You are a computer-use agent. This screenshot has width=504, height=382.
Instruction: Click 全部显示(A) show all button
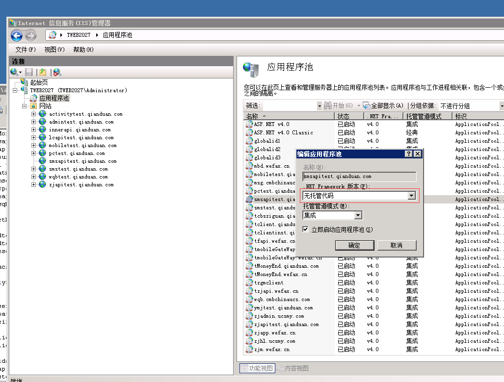click(x=383, y=105)
